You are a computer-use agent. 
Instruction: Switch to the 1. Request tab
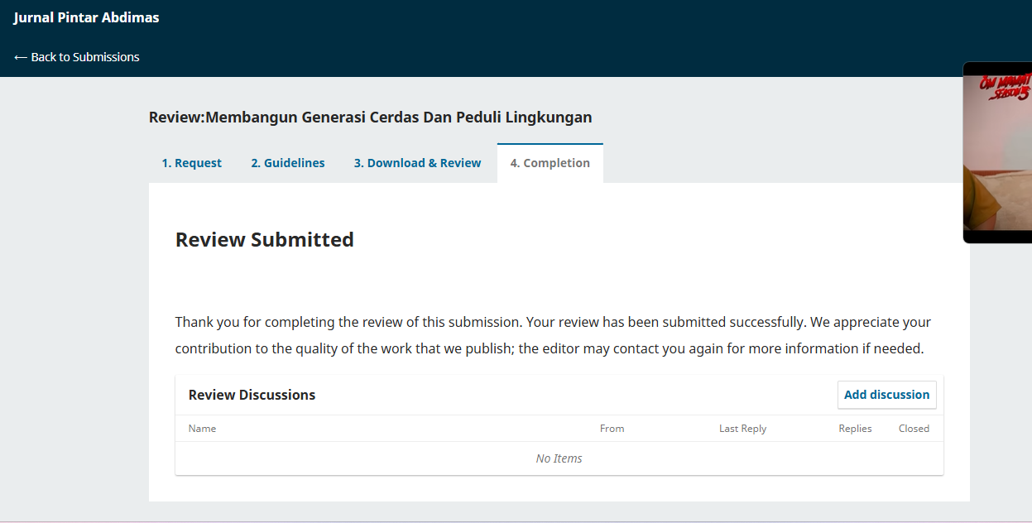coord(192,163)
